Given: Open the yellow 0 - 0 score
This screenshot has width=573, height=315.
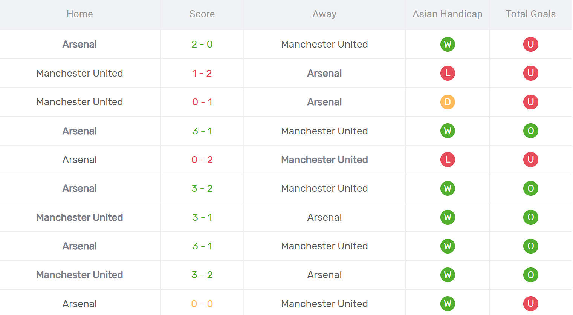Looking at the screenshot, I should pos(202,304).
